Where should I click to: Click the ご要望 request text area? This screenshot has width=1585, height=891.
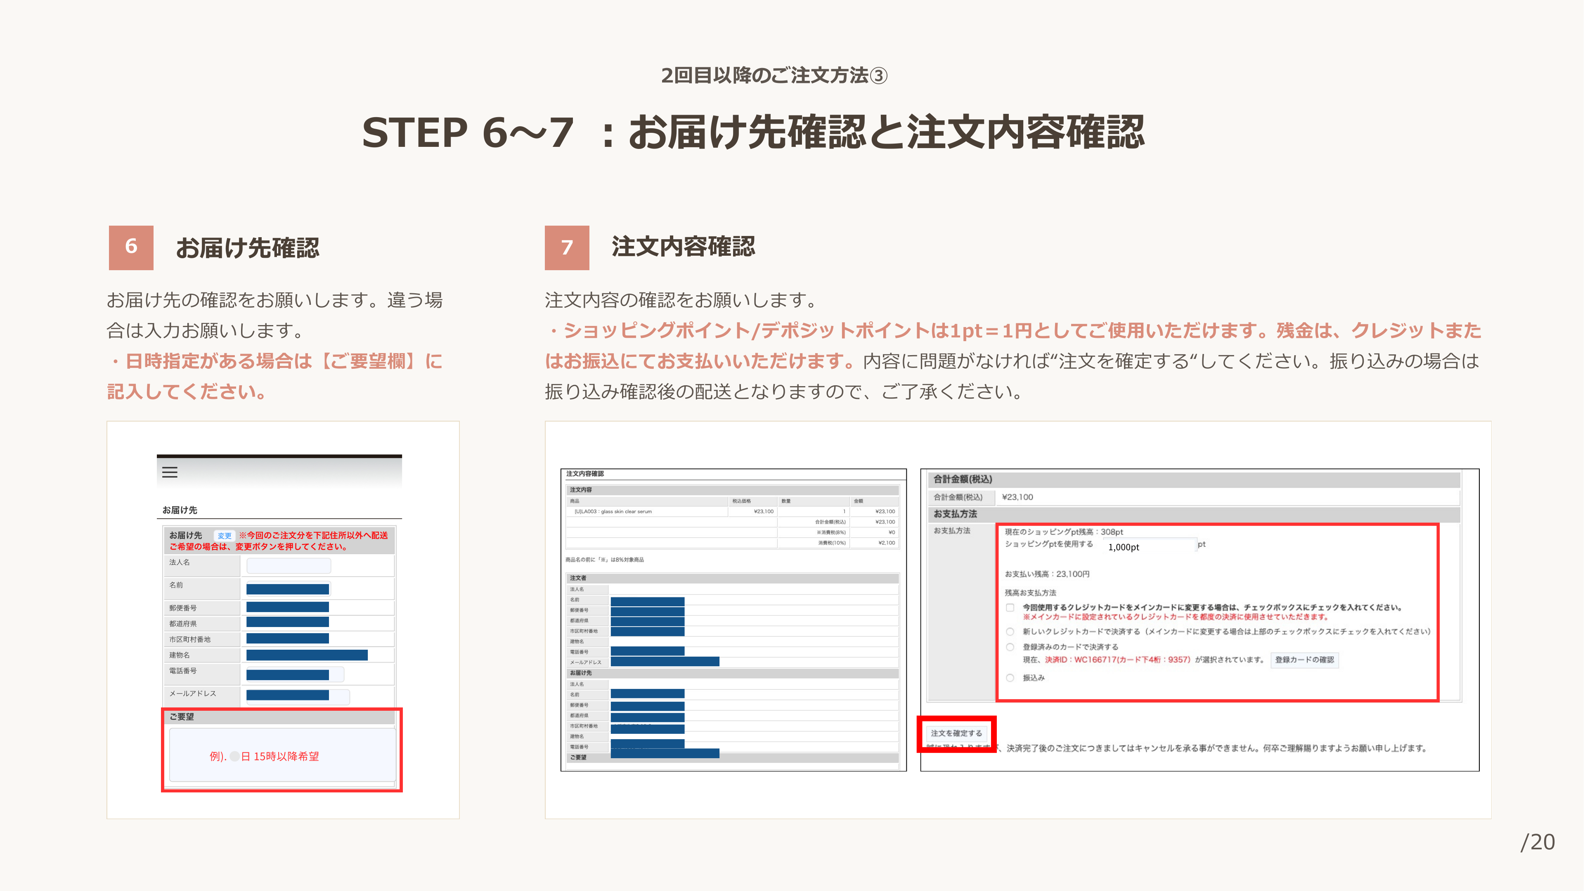coord(282,756)
